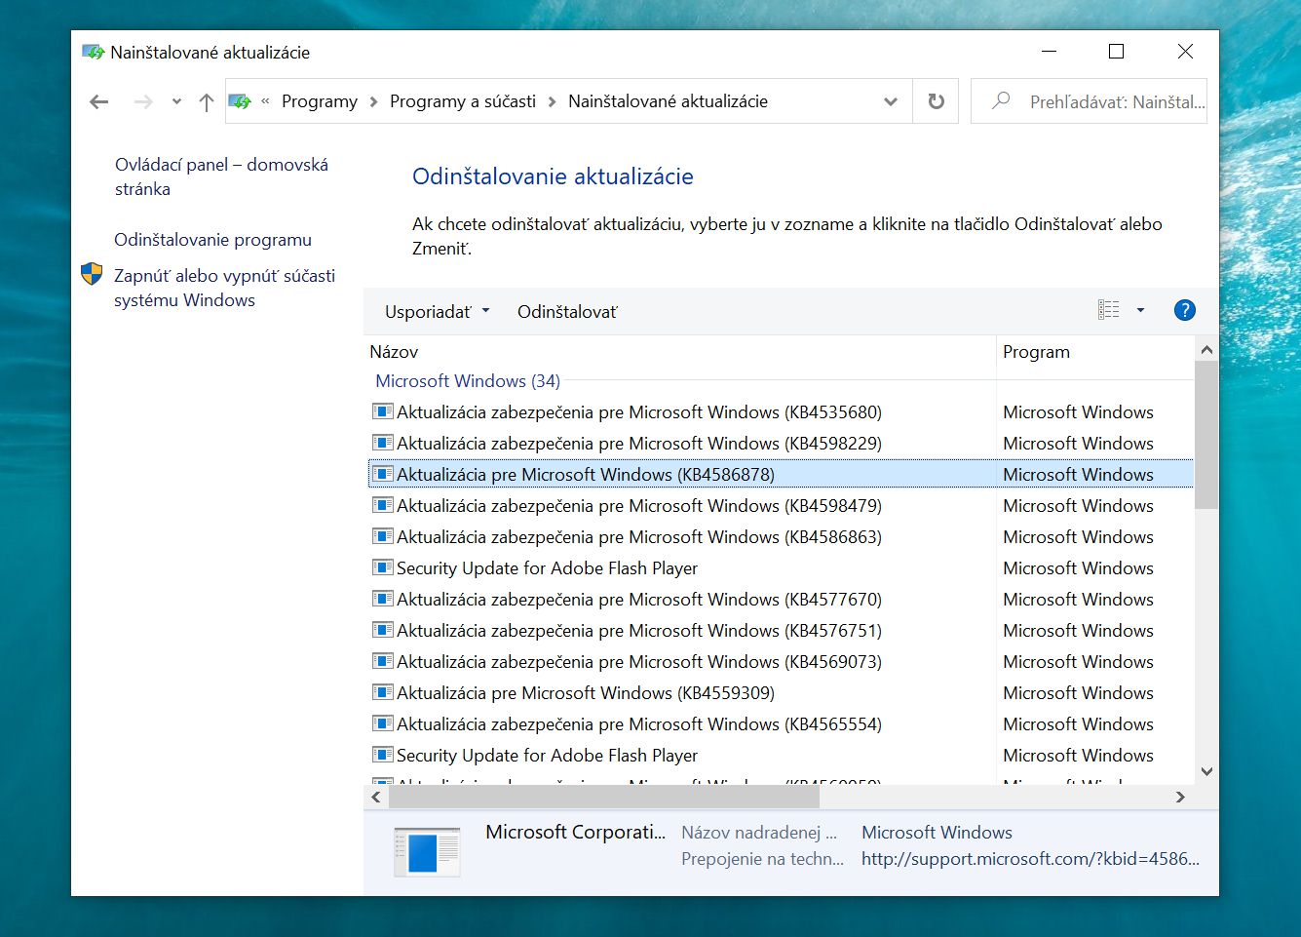Select update KB4535680 row

[x=781, y=412]
